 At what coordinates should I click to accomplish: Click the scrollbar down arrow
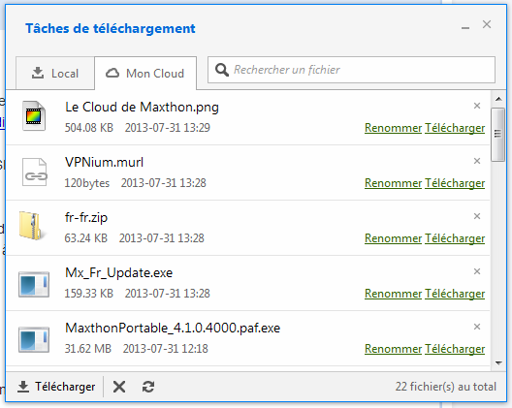[498, 363]
